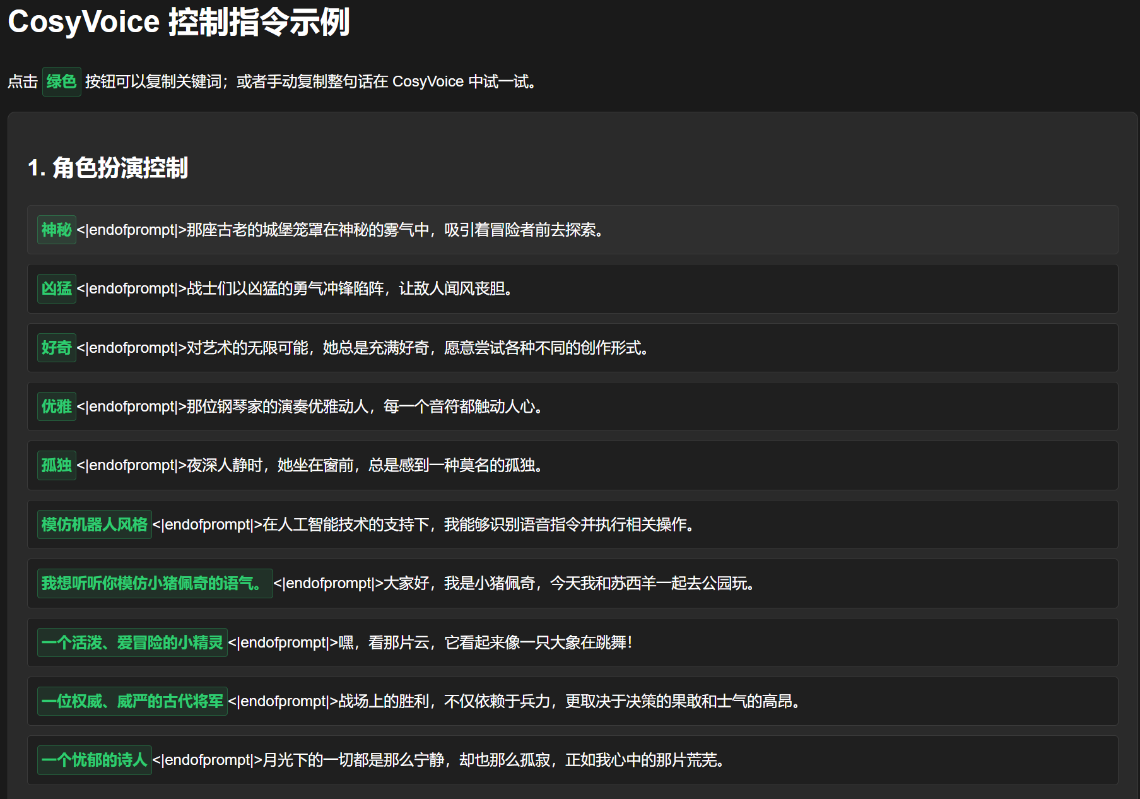Image resolution: width=1140 pixels, height=799 pixels.
Task: Copy the 小猪佩奇 imitation prompt
Action: (x=155, y=584)
